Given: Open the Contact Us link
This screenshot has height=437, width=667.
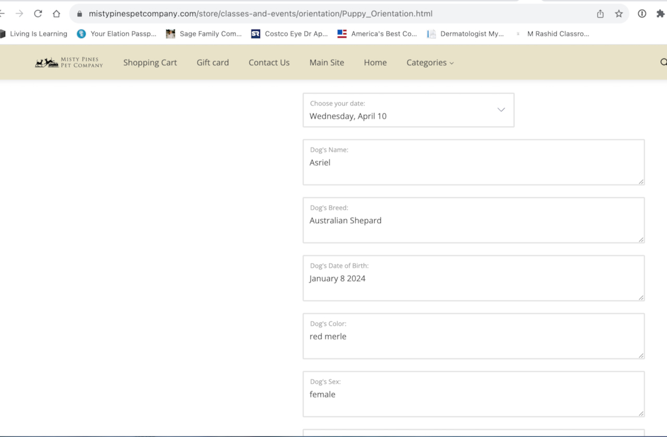Looking at the screenshot, I should point(269,63).
